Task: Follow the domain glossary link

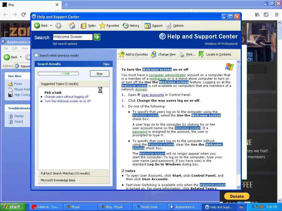Action: [x=141, y=89]
